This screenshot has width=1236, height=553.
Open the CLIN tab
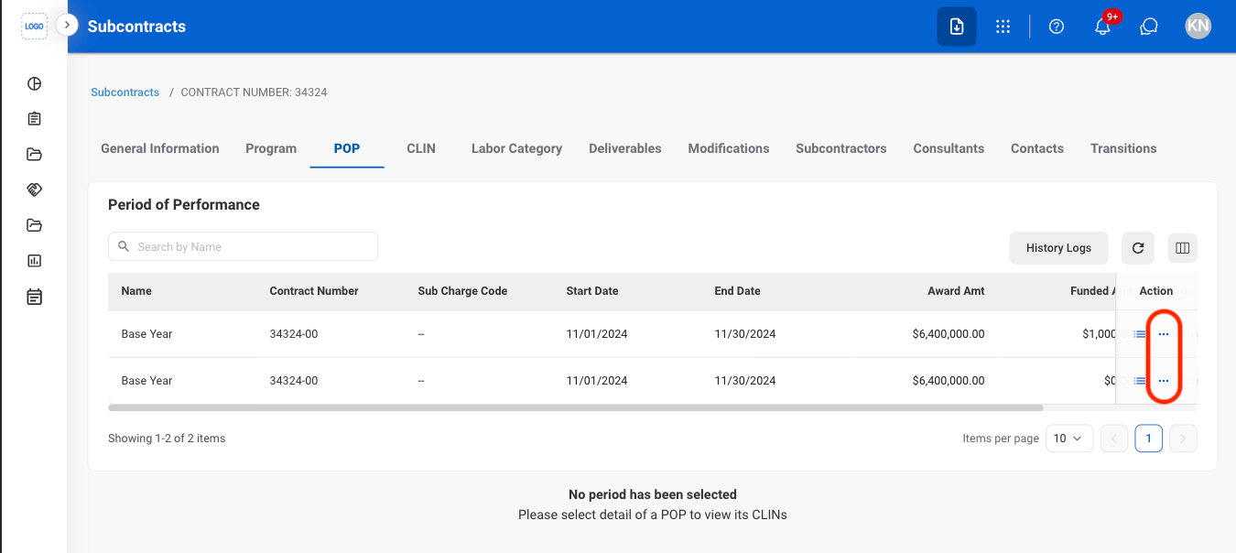click(421, 148)
